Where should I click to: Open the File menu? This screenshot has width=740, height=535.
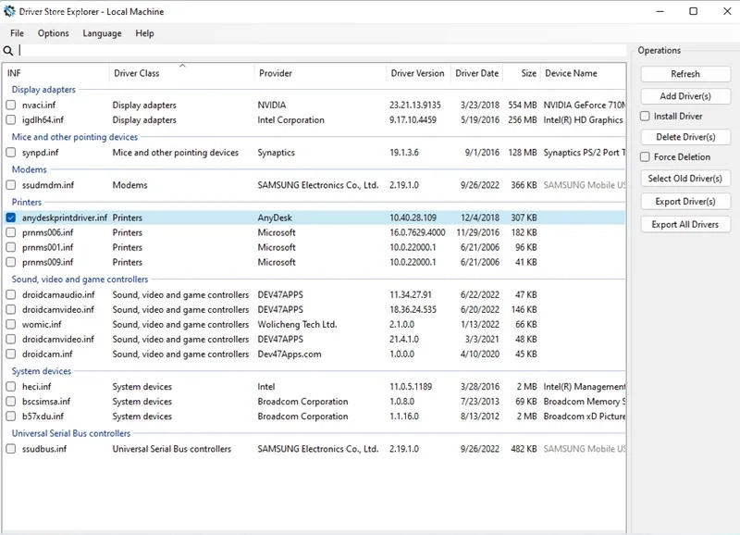[x=17, y=33]
